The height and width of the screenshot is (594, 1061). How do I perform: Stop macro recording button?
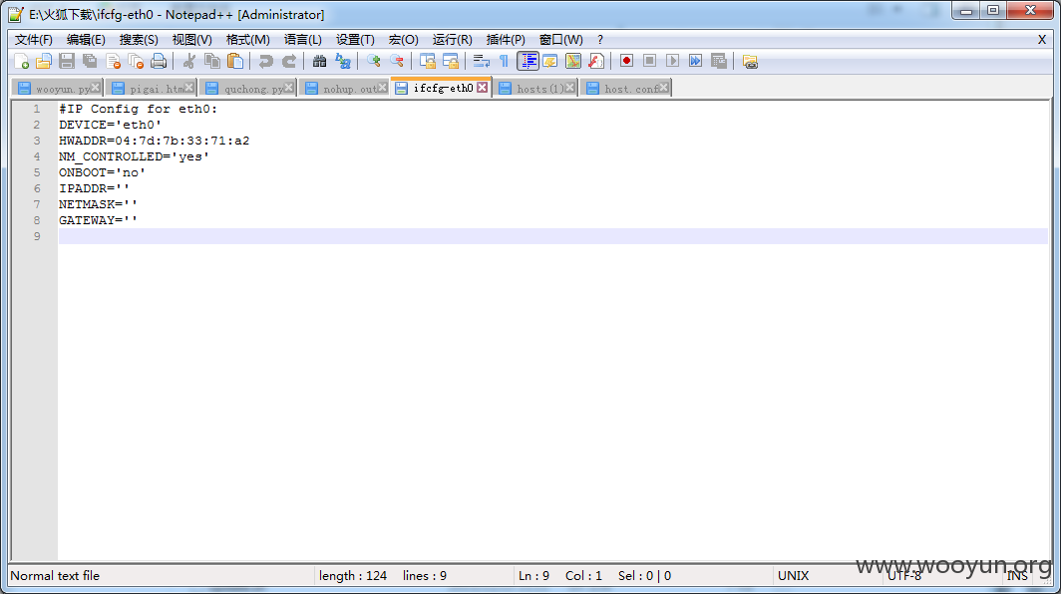pos(649,61)
